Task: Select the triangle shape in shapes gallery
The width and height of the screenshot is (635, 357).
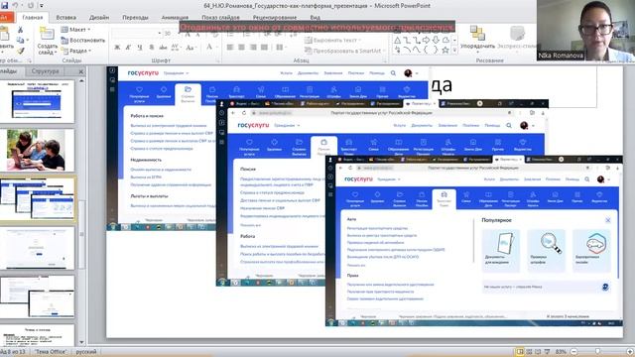Action: [397, 40]
